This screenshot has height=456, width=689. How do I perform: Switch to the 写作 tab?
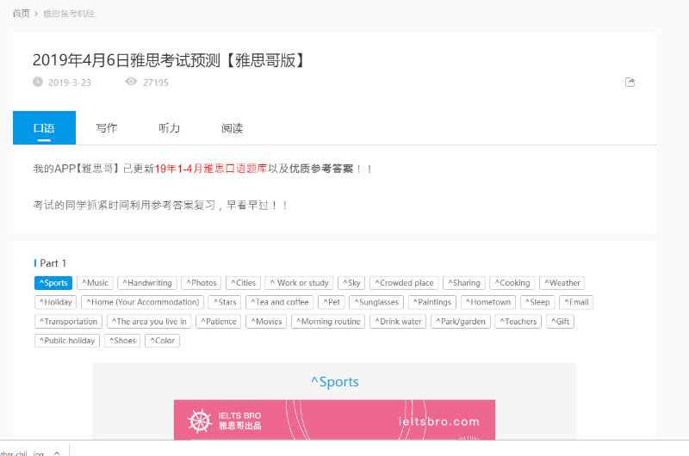pyautogui.click(x=107, y=127)
